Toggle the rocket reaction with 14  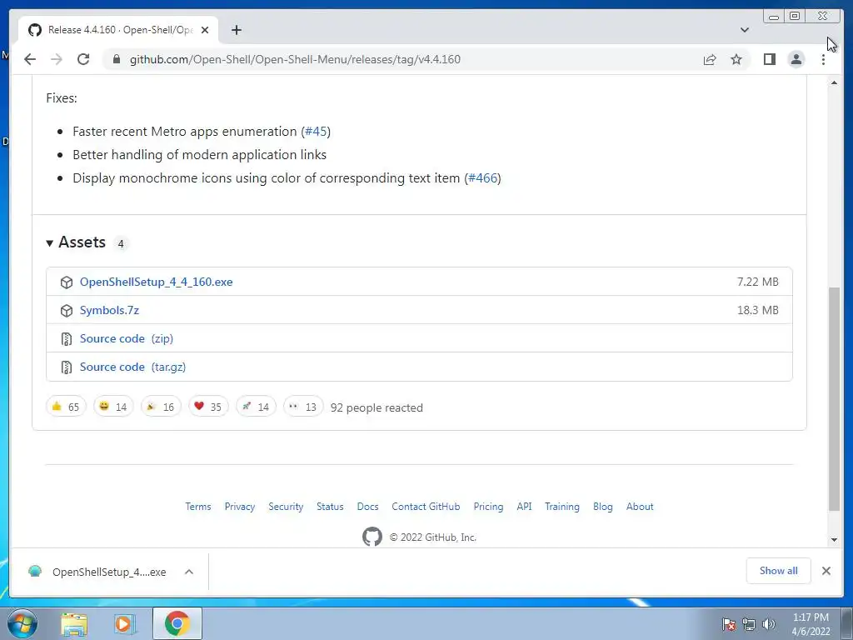[x=256, y=407]
